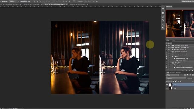This screenshot has height=109, width=194.
Task: Play the selected action
Action: 189,71
